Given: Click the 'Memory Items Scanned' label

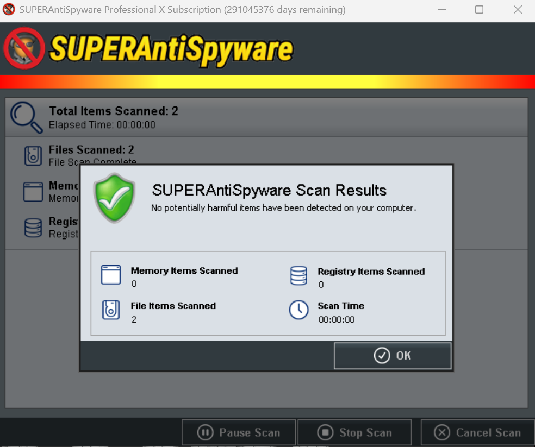Looking at the screenshot, I should point(184,270).
